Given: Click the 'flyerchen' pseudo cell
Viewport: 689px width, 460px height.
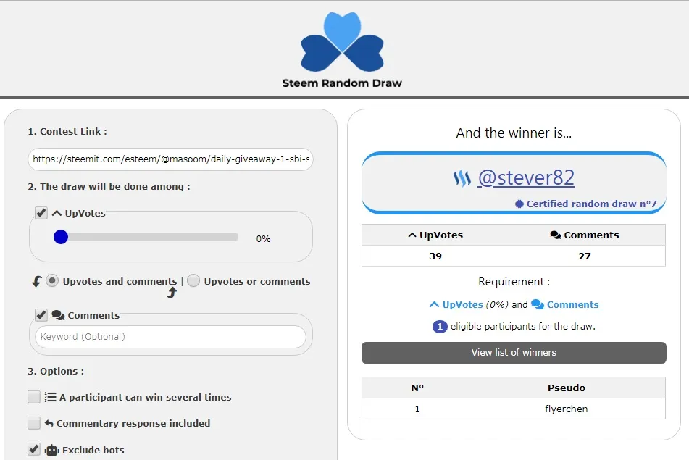Looking at the screenshot, I should click(x=566, y=409).
